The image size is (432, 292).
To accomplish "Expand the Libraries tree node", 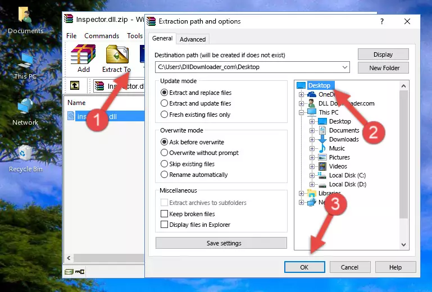I will 302,193.
